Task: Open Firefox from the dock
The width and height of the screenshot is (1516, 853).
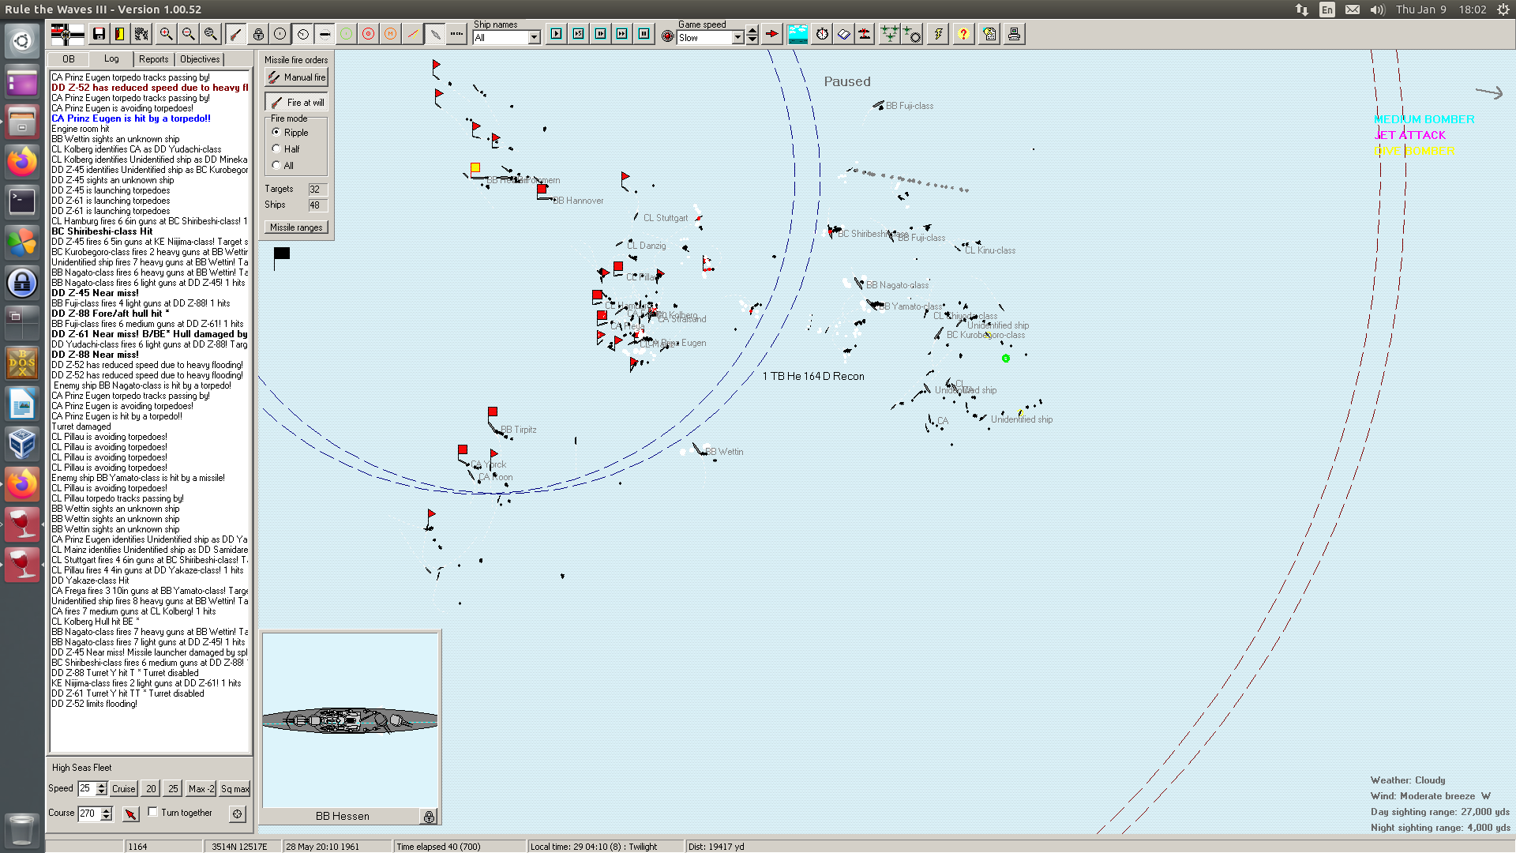Action: pos(22,162)
